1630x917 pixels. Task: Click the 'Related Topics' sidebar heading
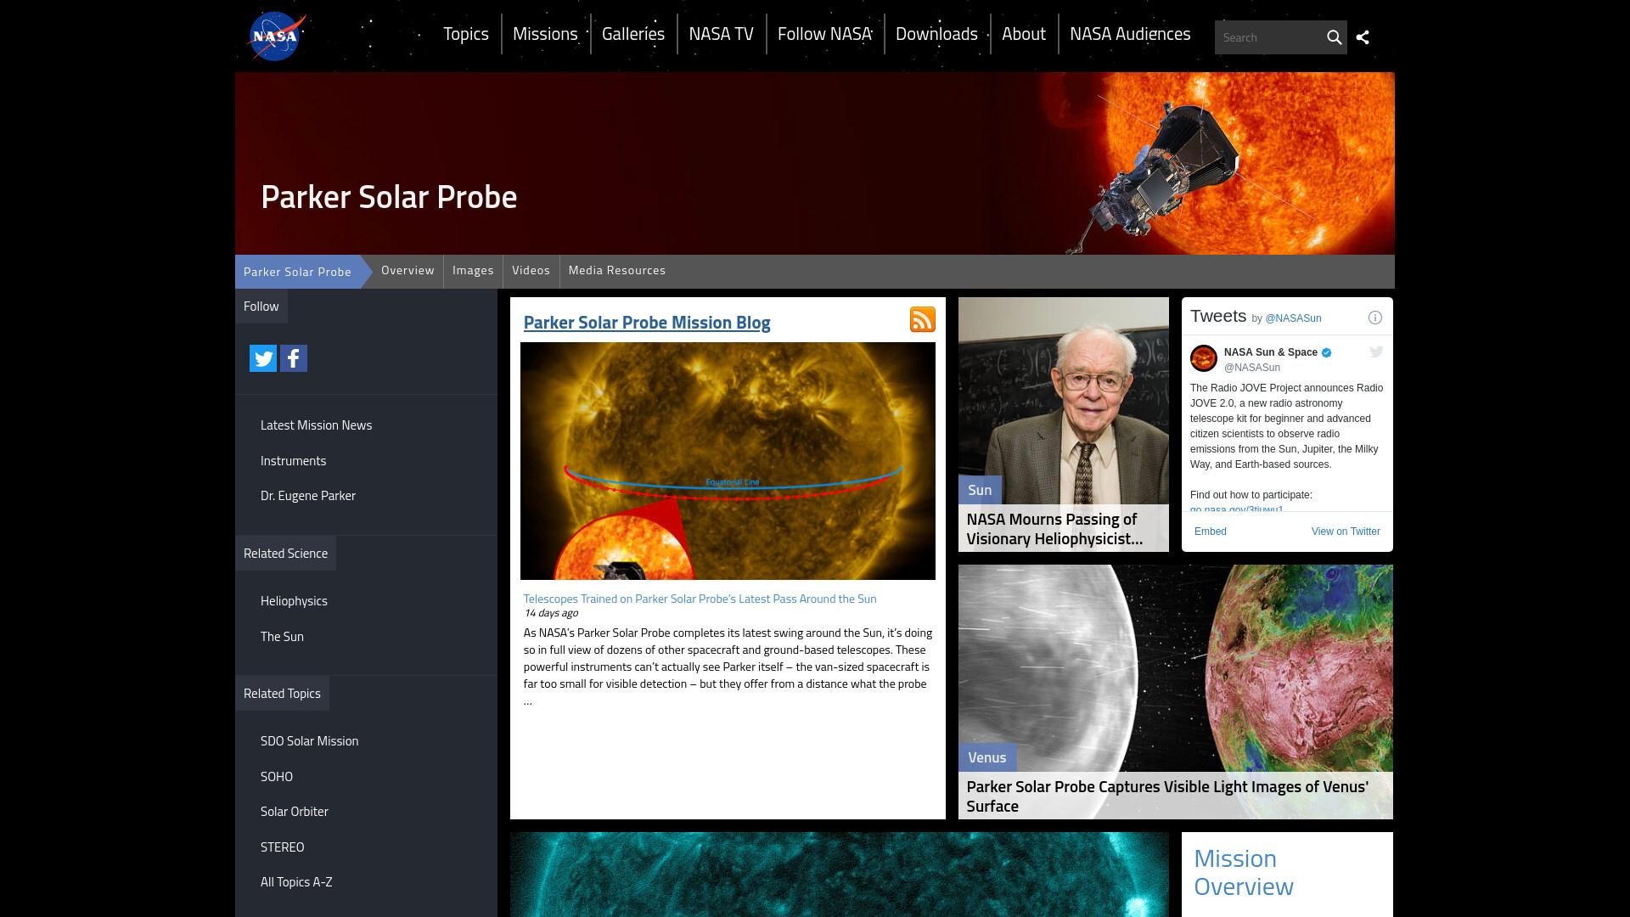pyautogui.click(x=282, y=694)
